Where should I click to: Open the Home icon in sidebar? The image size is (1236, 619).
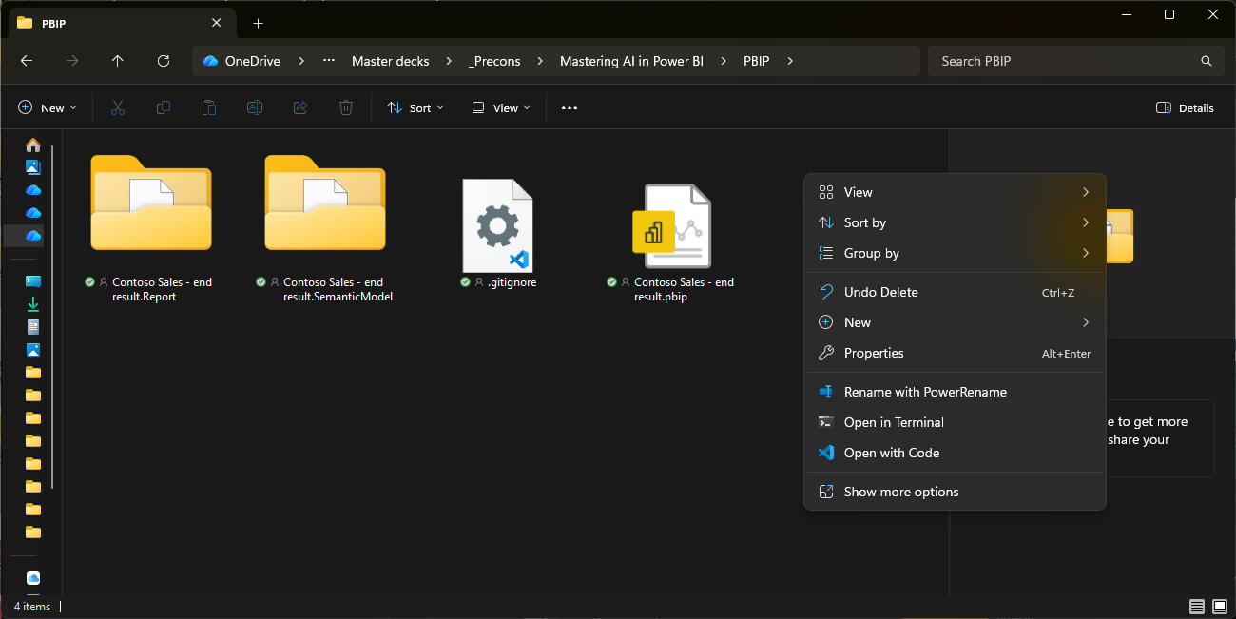coord(33,145)
